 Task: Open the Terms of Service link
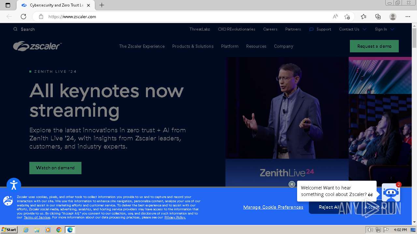(37, 217)
